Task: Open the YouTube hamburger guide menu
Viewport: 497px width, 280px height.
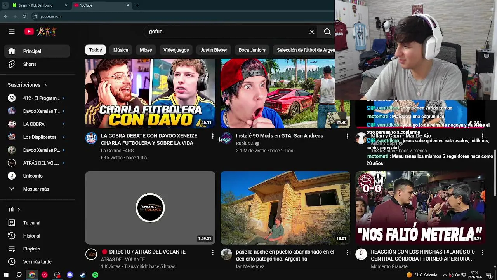Action: pos(12,31)
